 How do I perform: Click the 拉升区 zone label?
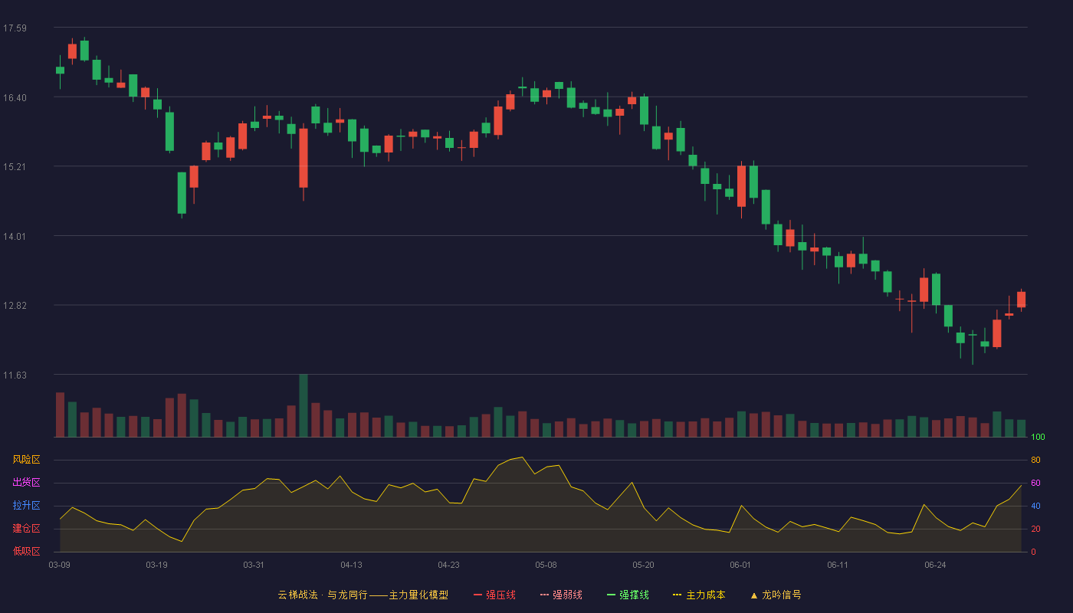26,506
